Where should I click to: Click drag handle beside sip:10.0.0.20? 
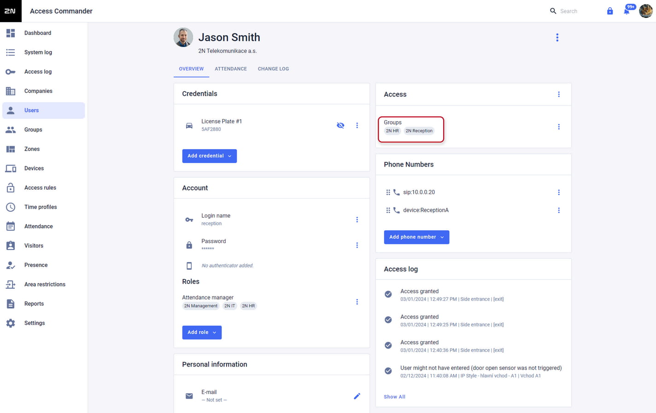tap(388, 192)
